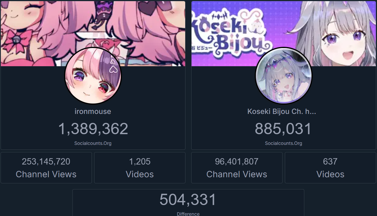This screenshot has height=216, width=377.
Task: Click the 504,331 difference number
Action: 188,200
